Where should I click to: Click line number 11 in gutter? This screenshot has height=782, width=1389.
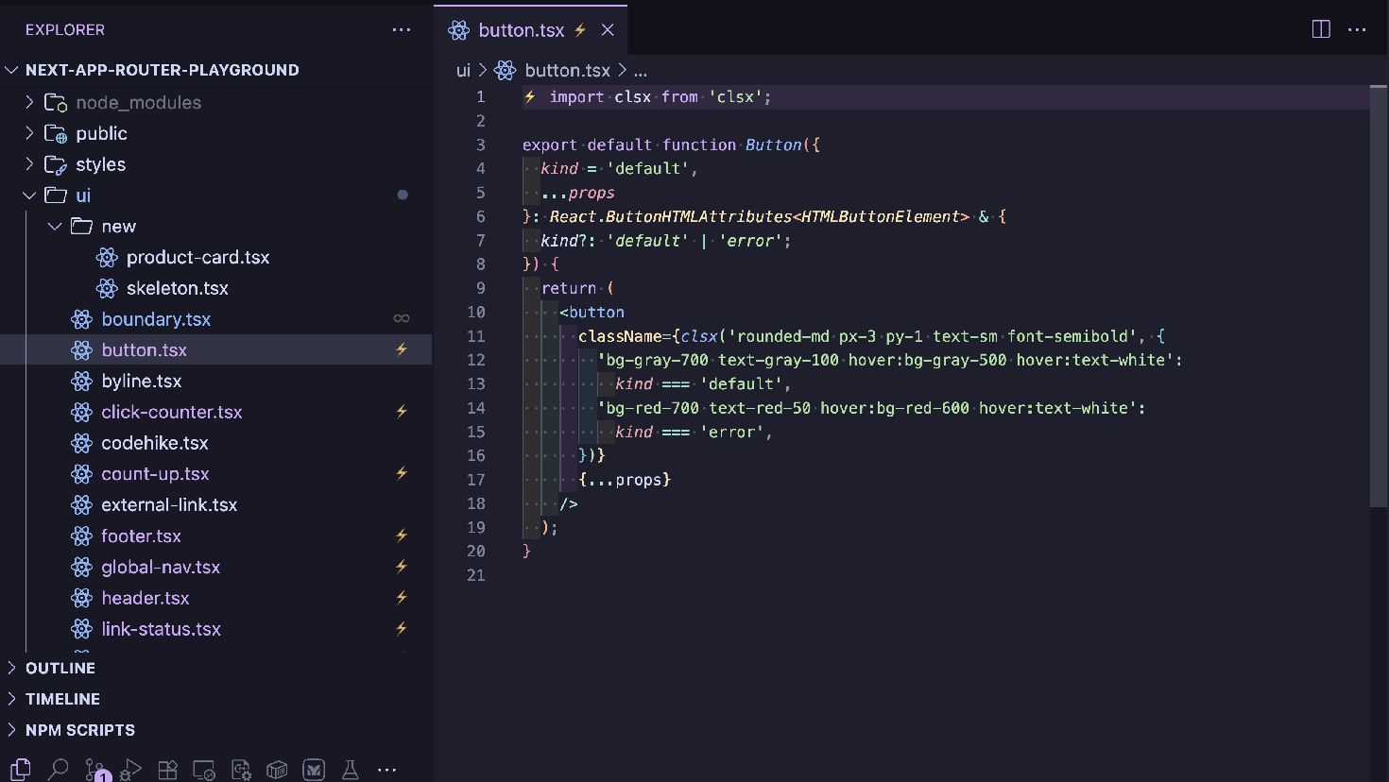coord(476,336)
